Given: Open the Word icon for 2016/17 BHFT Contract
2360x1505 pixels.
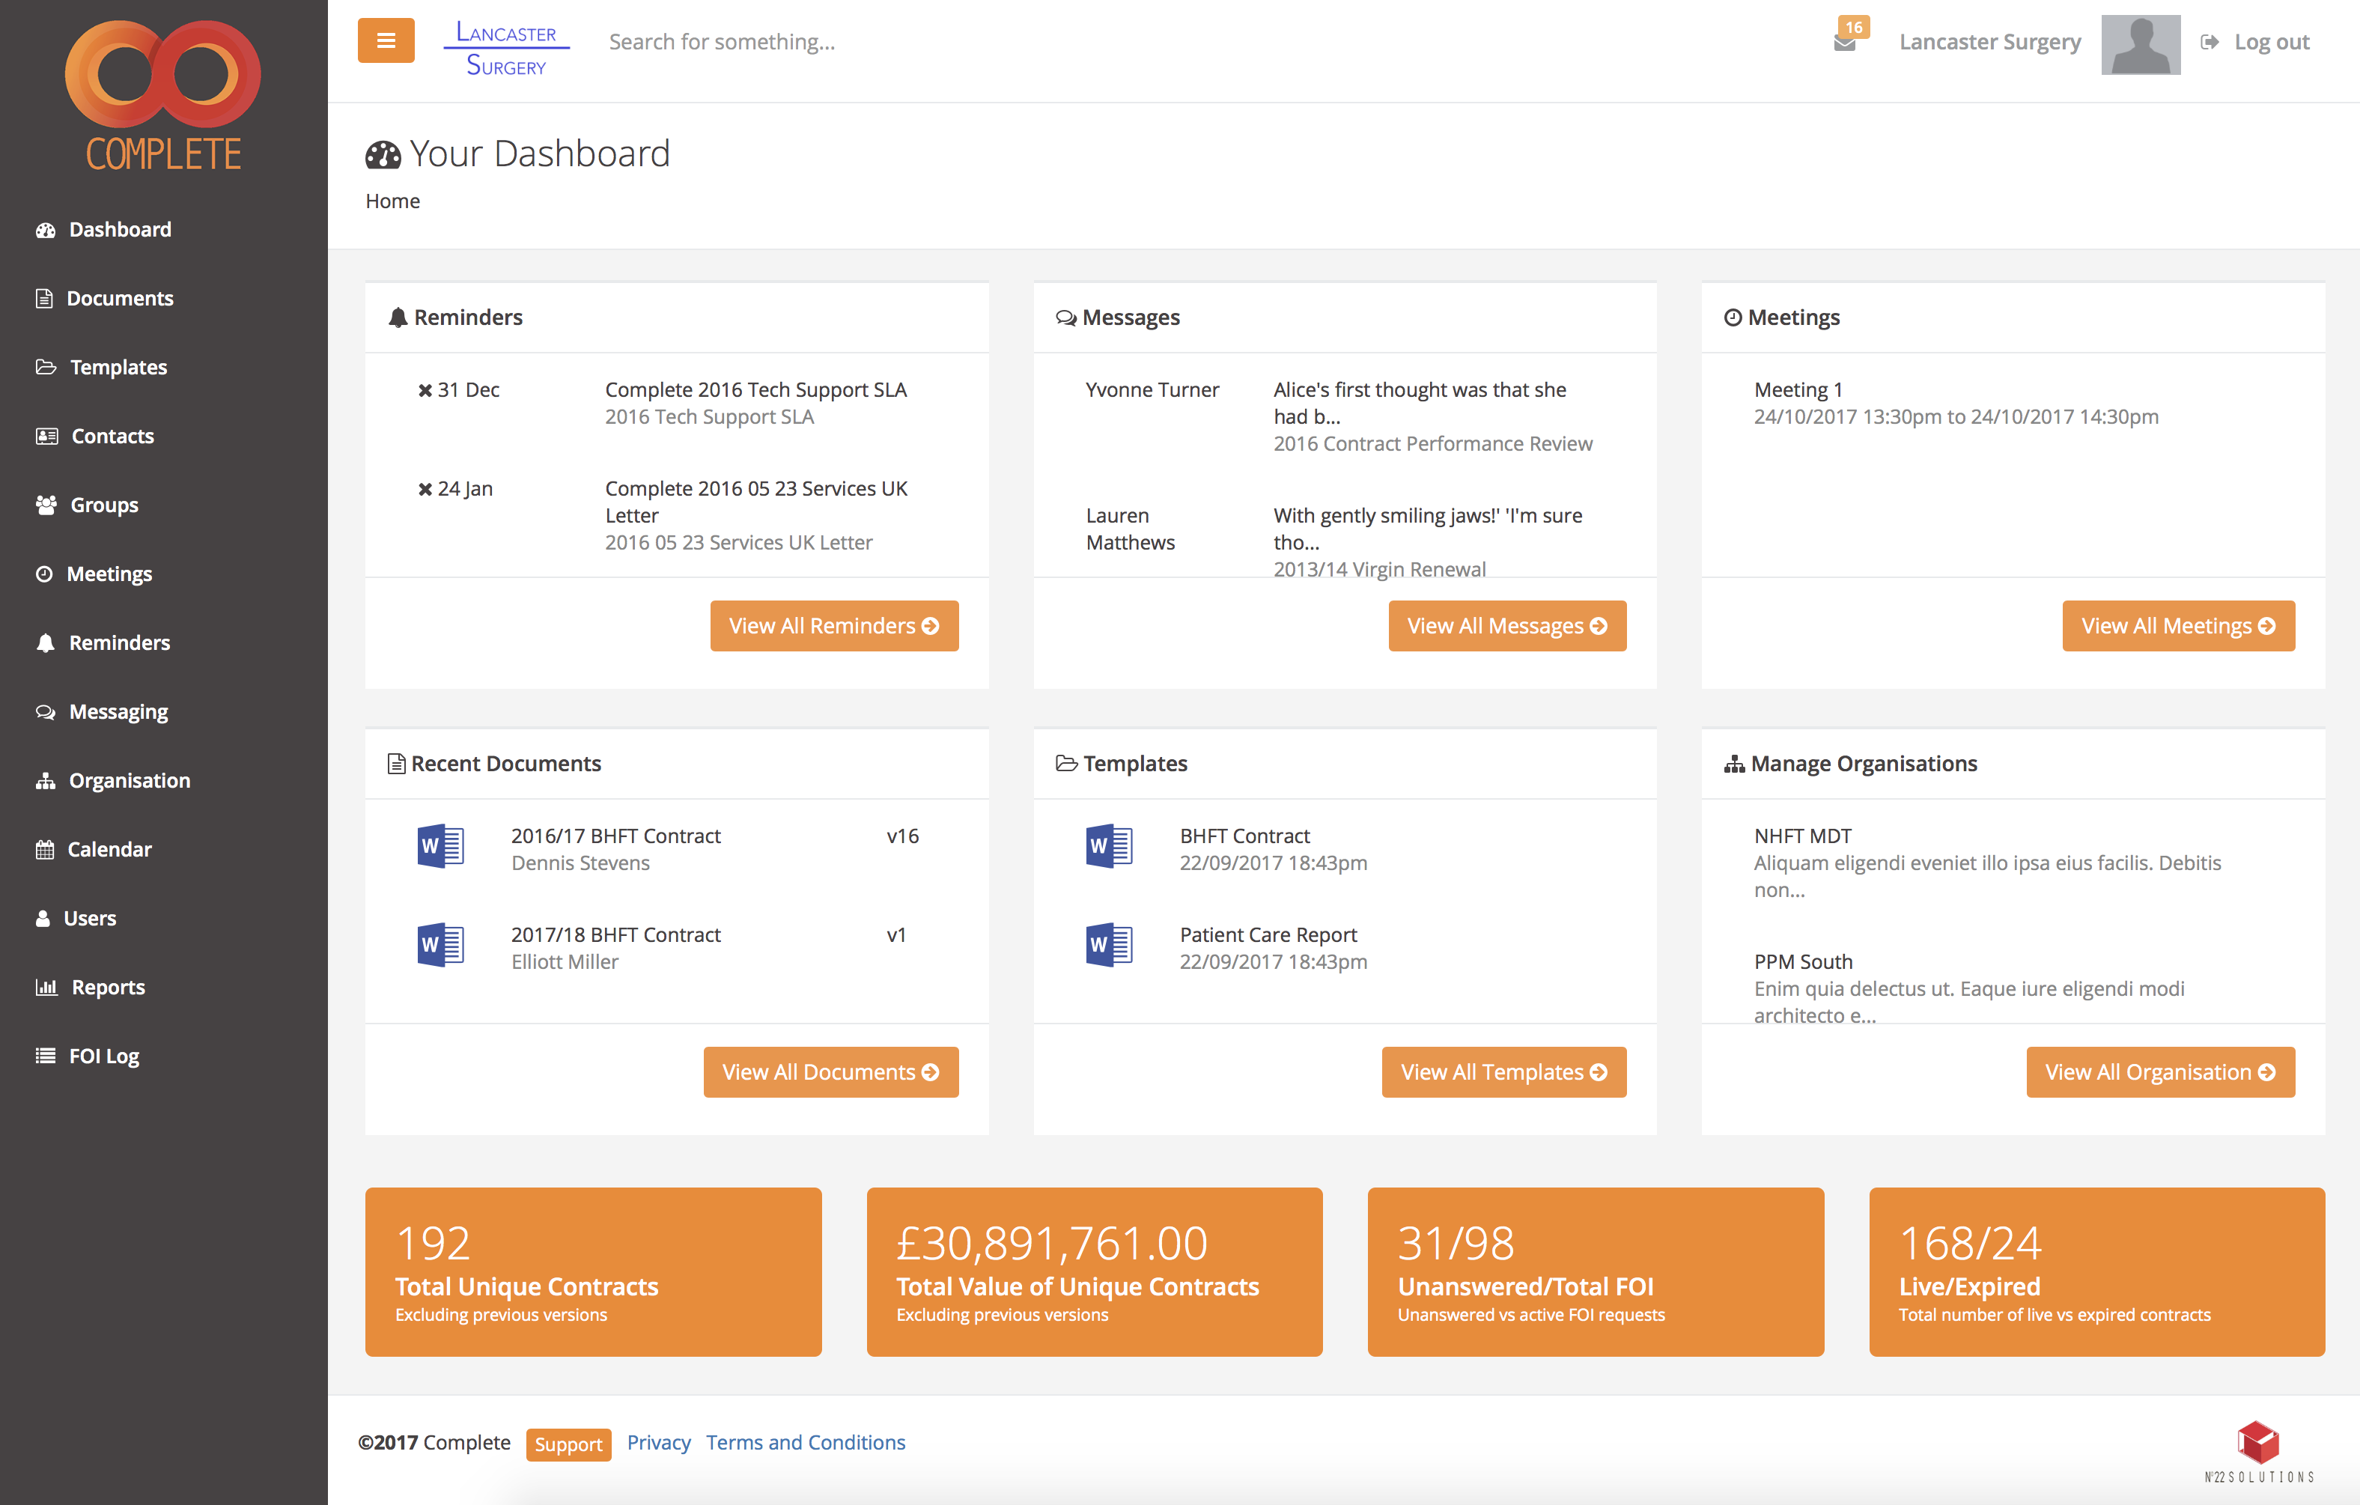Looking at the screenshot, I should click(440, 845).
